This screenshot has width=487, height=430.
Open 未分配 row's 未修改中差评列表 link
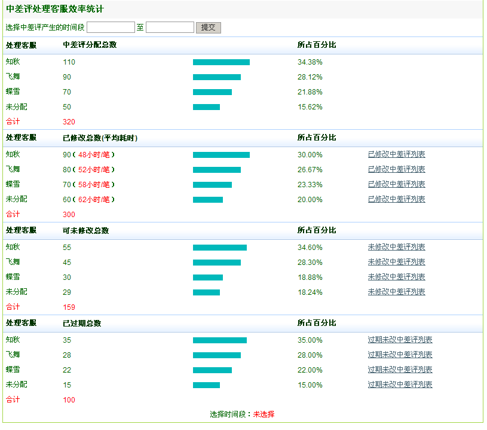(396, 292)
